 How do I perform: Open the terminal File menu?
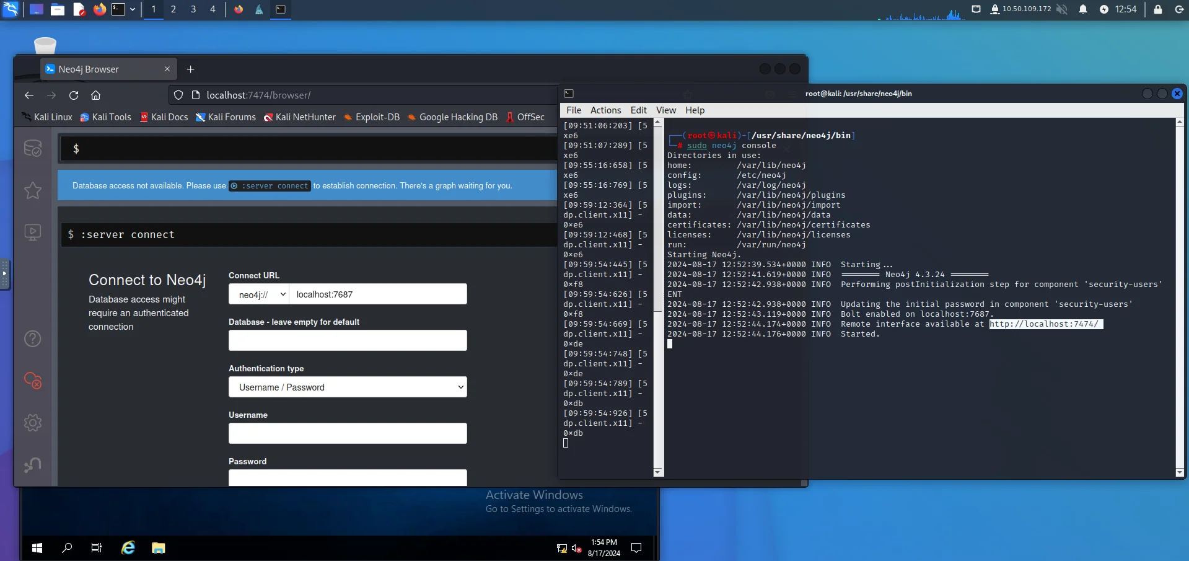coord(574,110)
